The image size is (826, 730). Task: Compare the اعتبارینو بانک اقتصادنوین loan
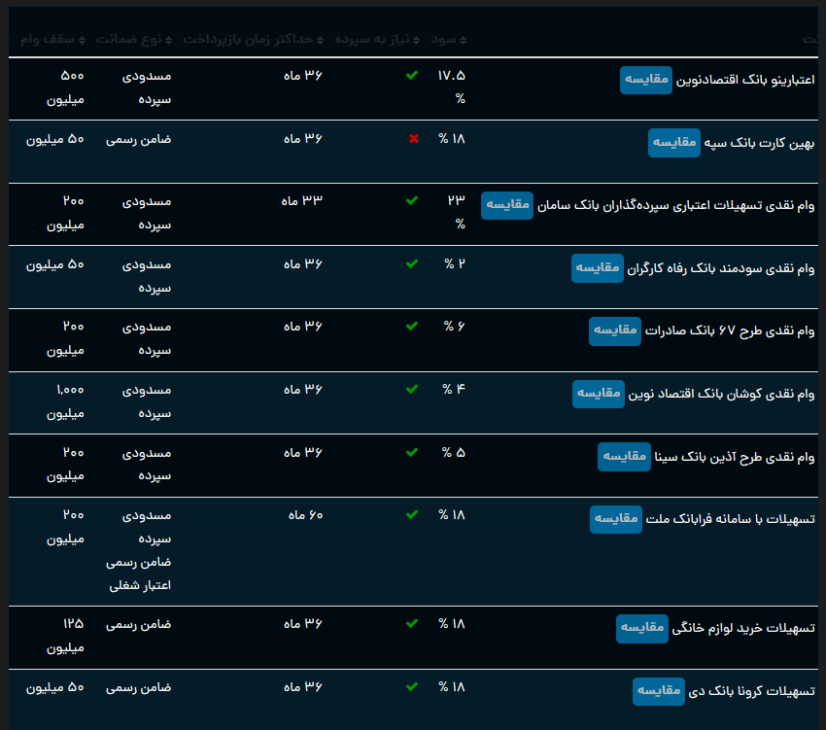pyautogui.click(x=646, y=80)
